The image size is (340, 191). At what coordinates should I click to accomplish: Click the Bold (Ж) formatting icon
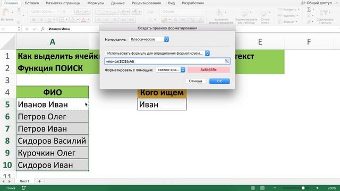34,20
